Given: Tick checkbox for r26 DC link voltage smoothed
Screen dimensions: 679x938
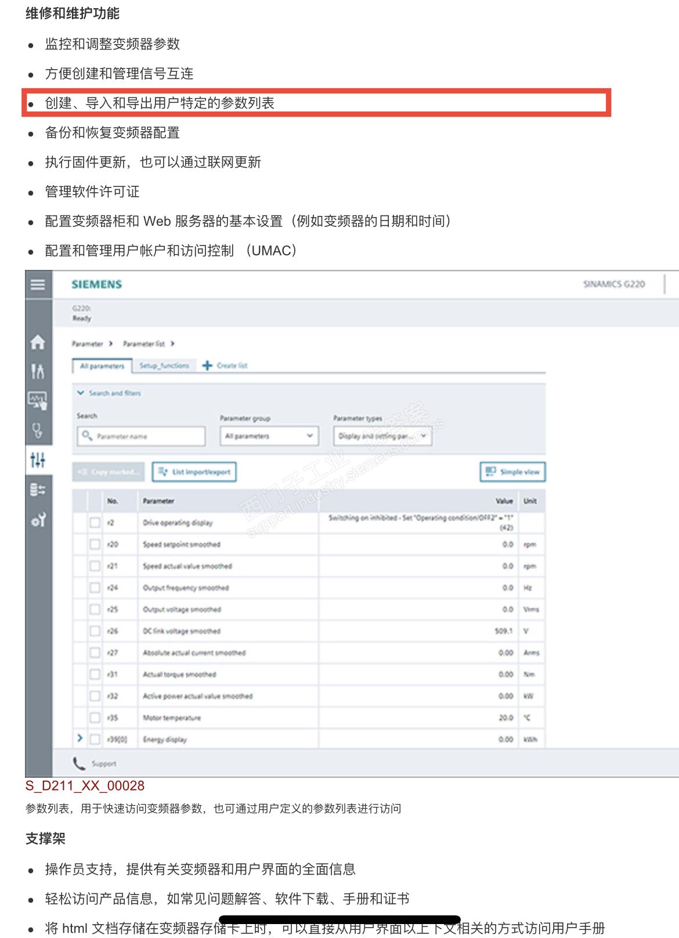Looking at the screenshot, I should [95, 631].
